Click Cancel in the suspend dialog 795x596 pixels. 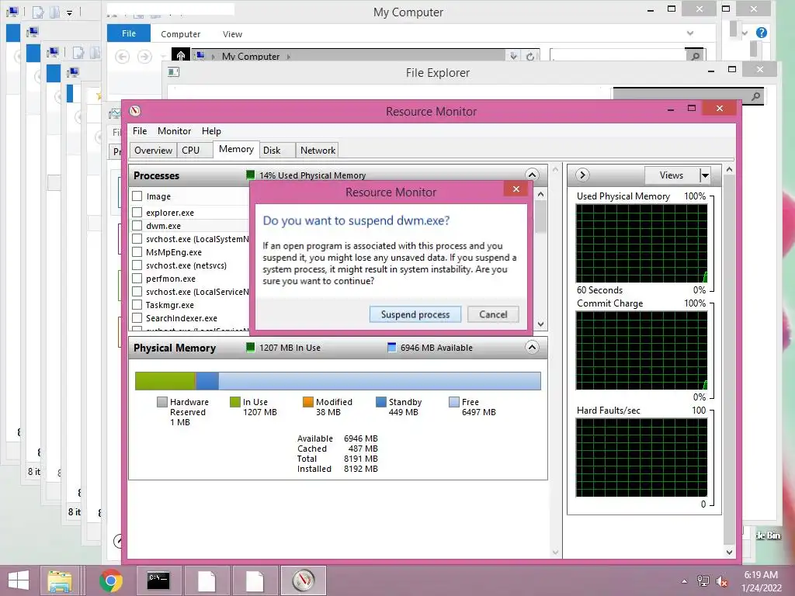click(493, 314)
